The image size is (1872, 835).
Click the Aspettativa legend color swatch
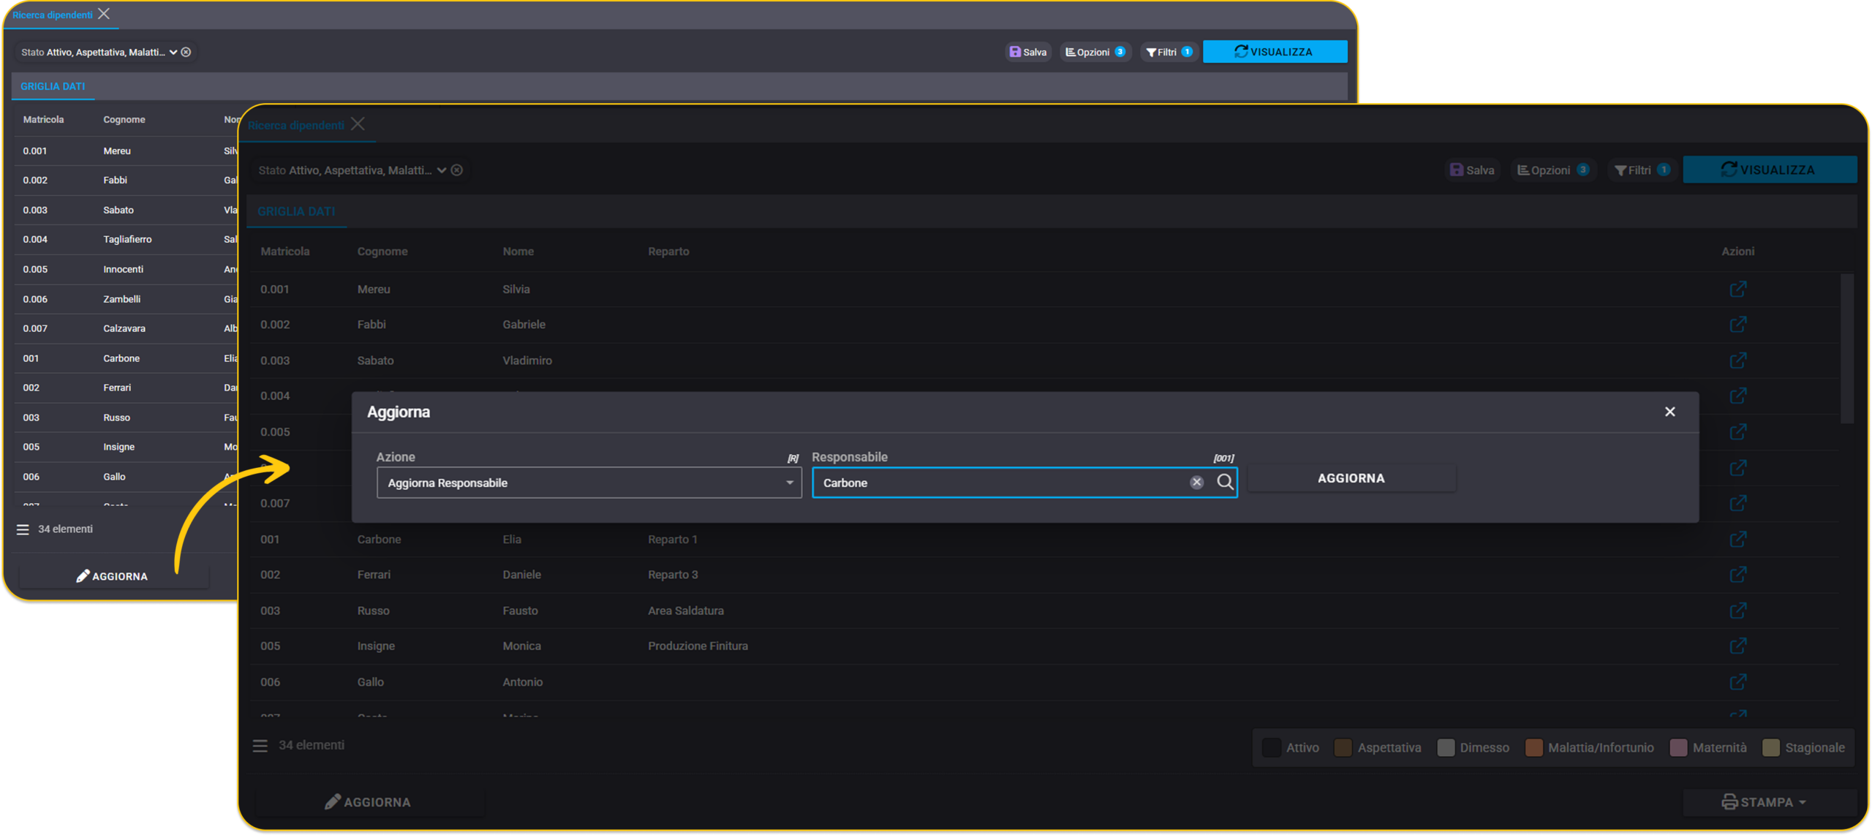coord(1343,748)
